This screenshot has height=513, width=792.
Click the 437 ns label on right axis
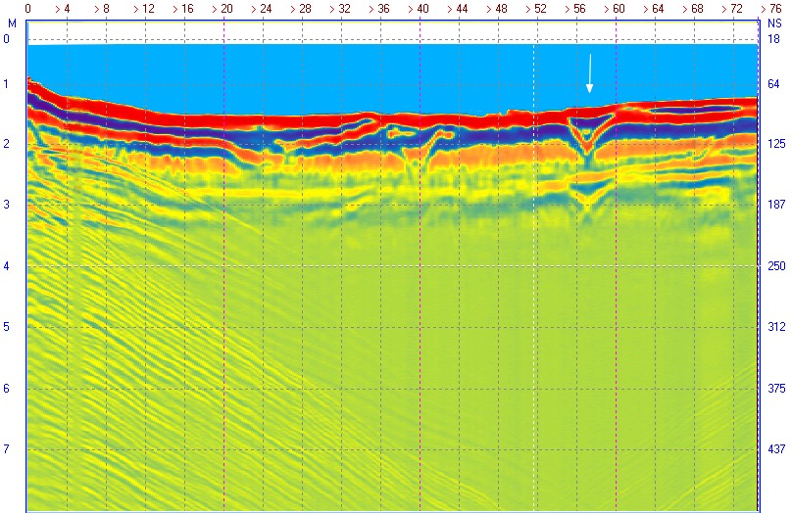[776, 449]
